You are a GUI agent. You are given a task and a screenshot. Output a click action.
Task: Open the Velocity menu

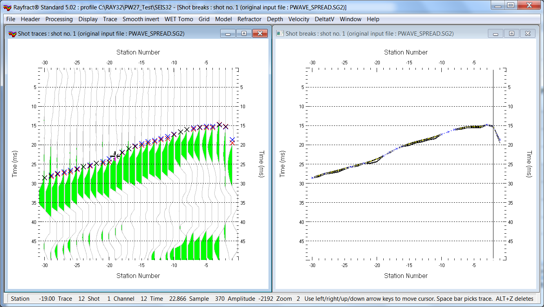click(x=299, y=19)
